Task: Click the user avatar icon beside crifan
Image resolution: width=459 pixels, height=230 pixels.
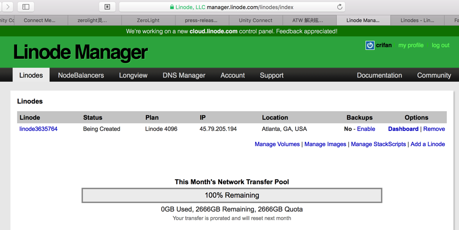Action: tap(370, 45)
